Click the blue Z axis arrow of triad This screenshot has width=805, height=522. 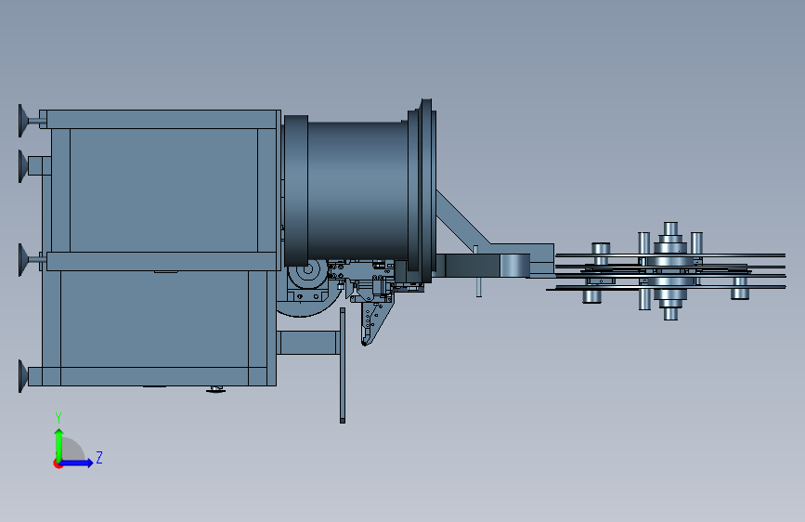click(x=77, y=463)
